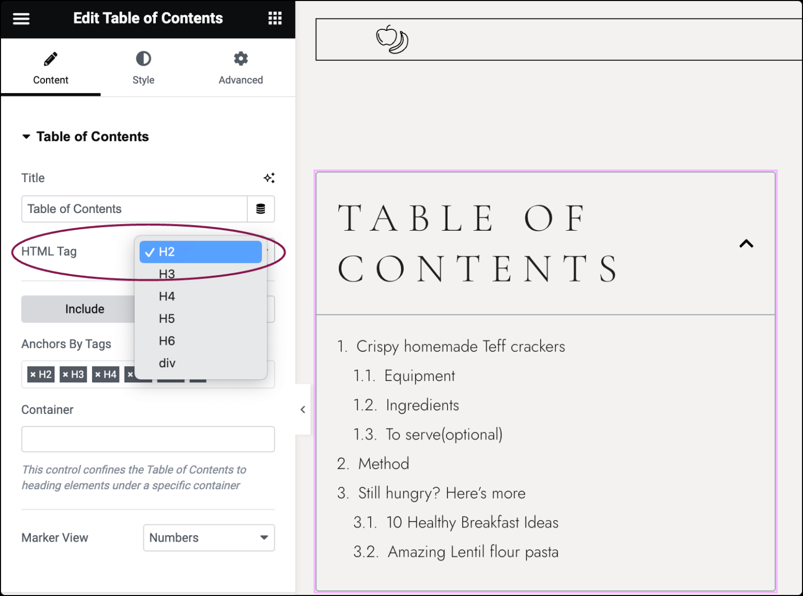The width and height of the screenshot is (803, 596).
Task: Click the fruit logo in the page header
Action: (x=391, y=39)
